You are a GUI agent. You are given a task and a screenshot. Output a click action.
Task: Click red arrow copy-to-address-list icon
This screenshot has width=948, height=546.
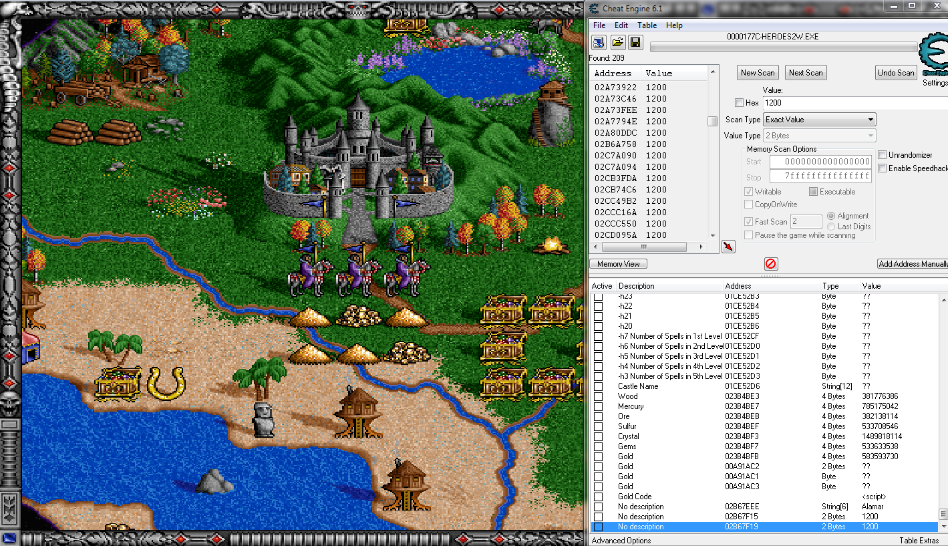coord(728,247)
